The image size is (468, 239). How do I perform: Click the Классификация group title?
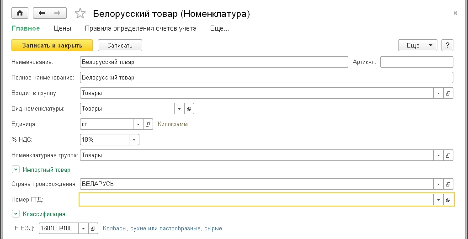point(44,214)
